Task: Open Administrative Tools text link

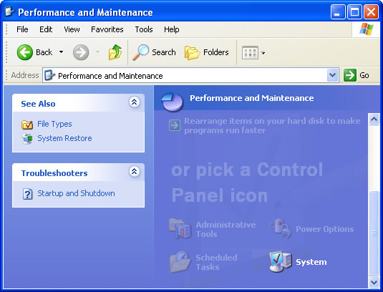Action: [x=226, y=229]
